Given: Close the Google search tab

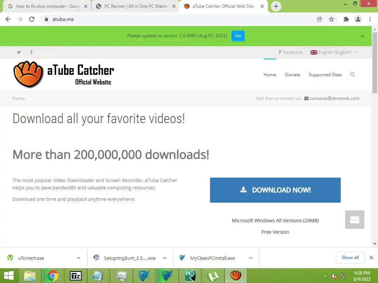Looking at the screenshot, I should point(86,6).
